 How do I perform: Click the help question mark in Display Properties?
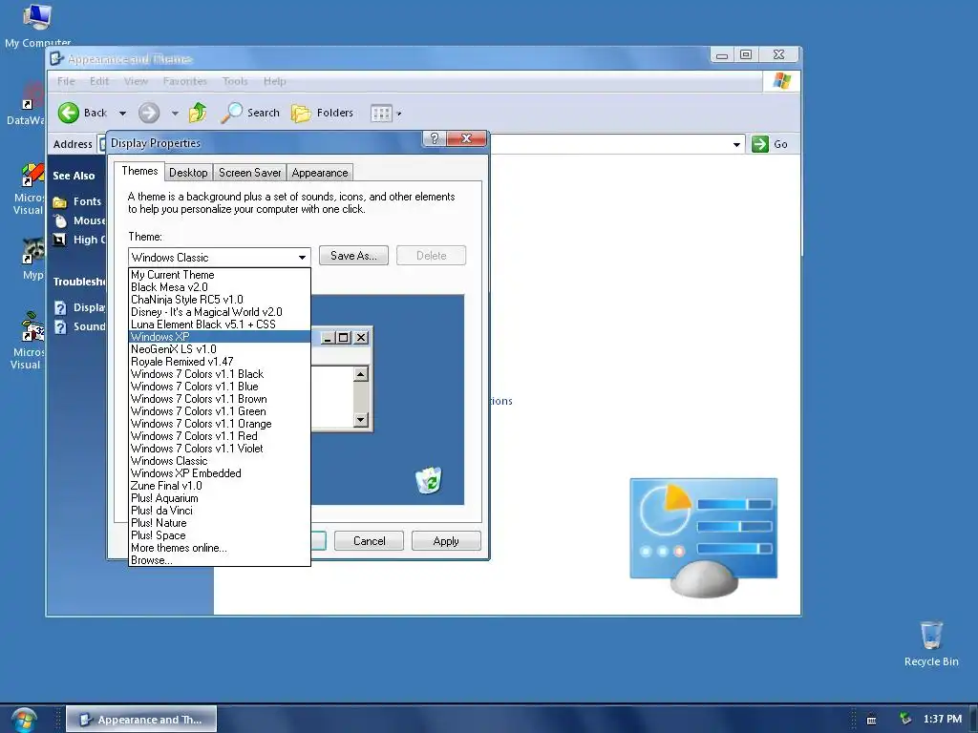pos(435,138)
